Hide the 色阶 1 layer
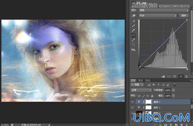Image resolution: width=193 pixels, height=126 pixels. (x=132, y=107)
